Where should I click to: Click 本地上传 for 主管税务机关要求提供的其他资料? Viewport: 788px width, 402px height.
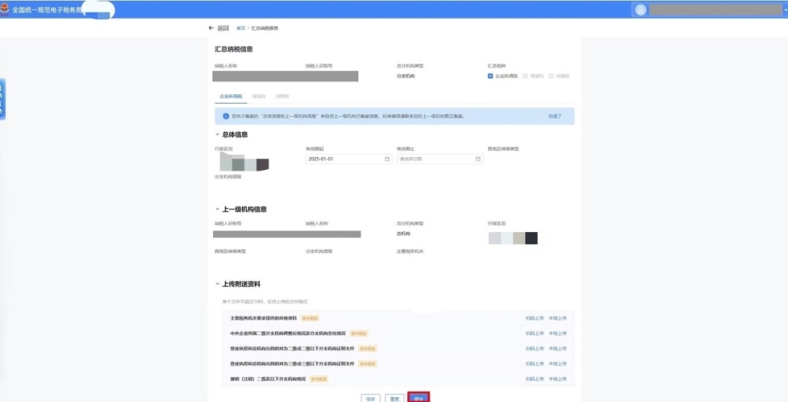pos(557,318)
